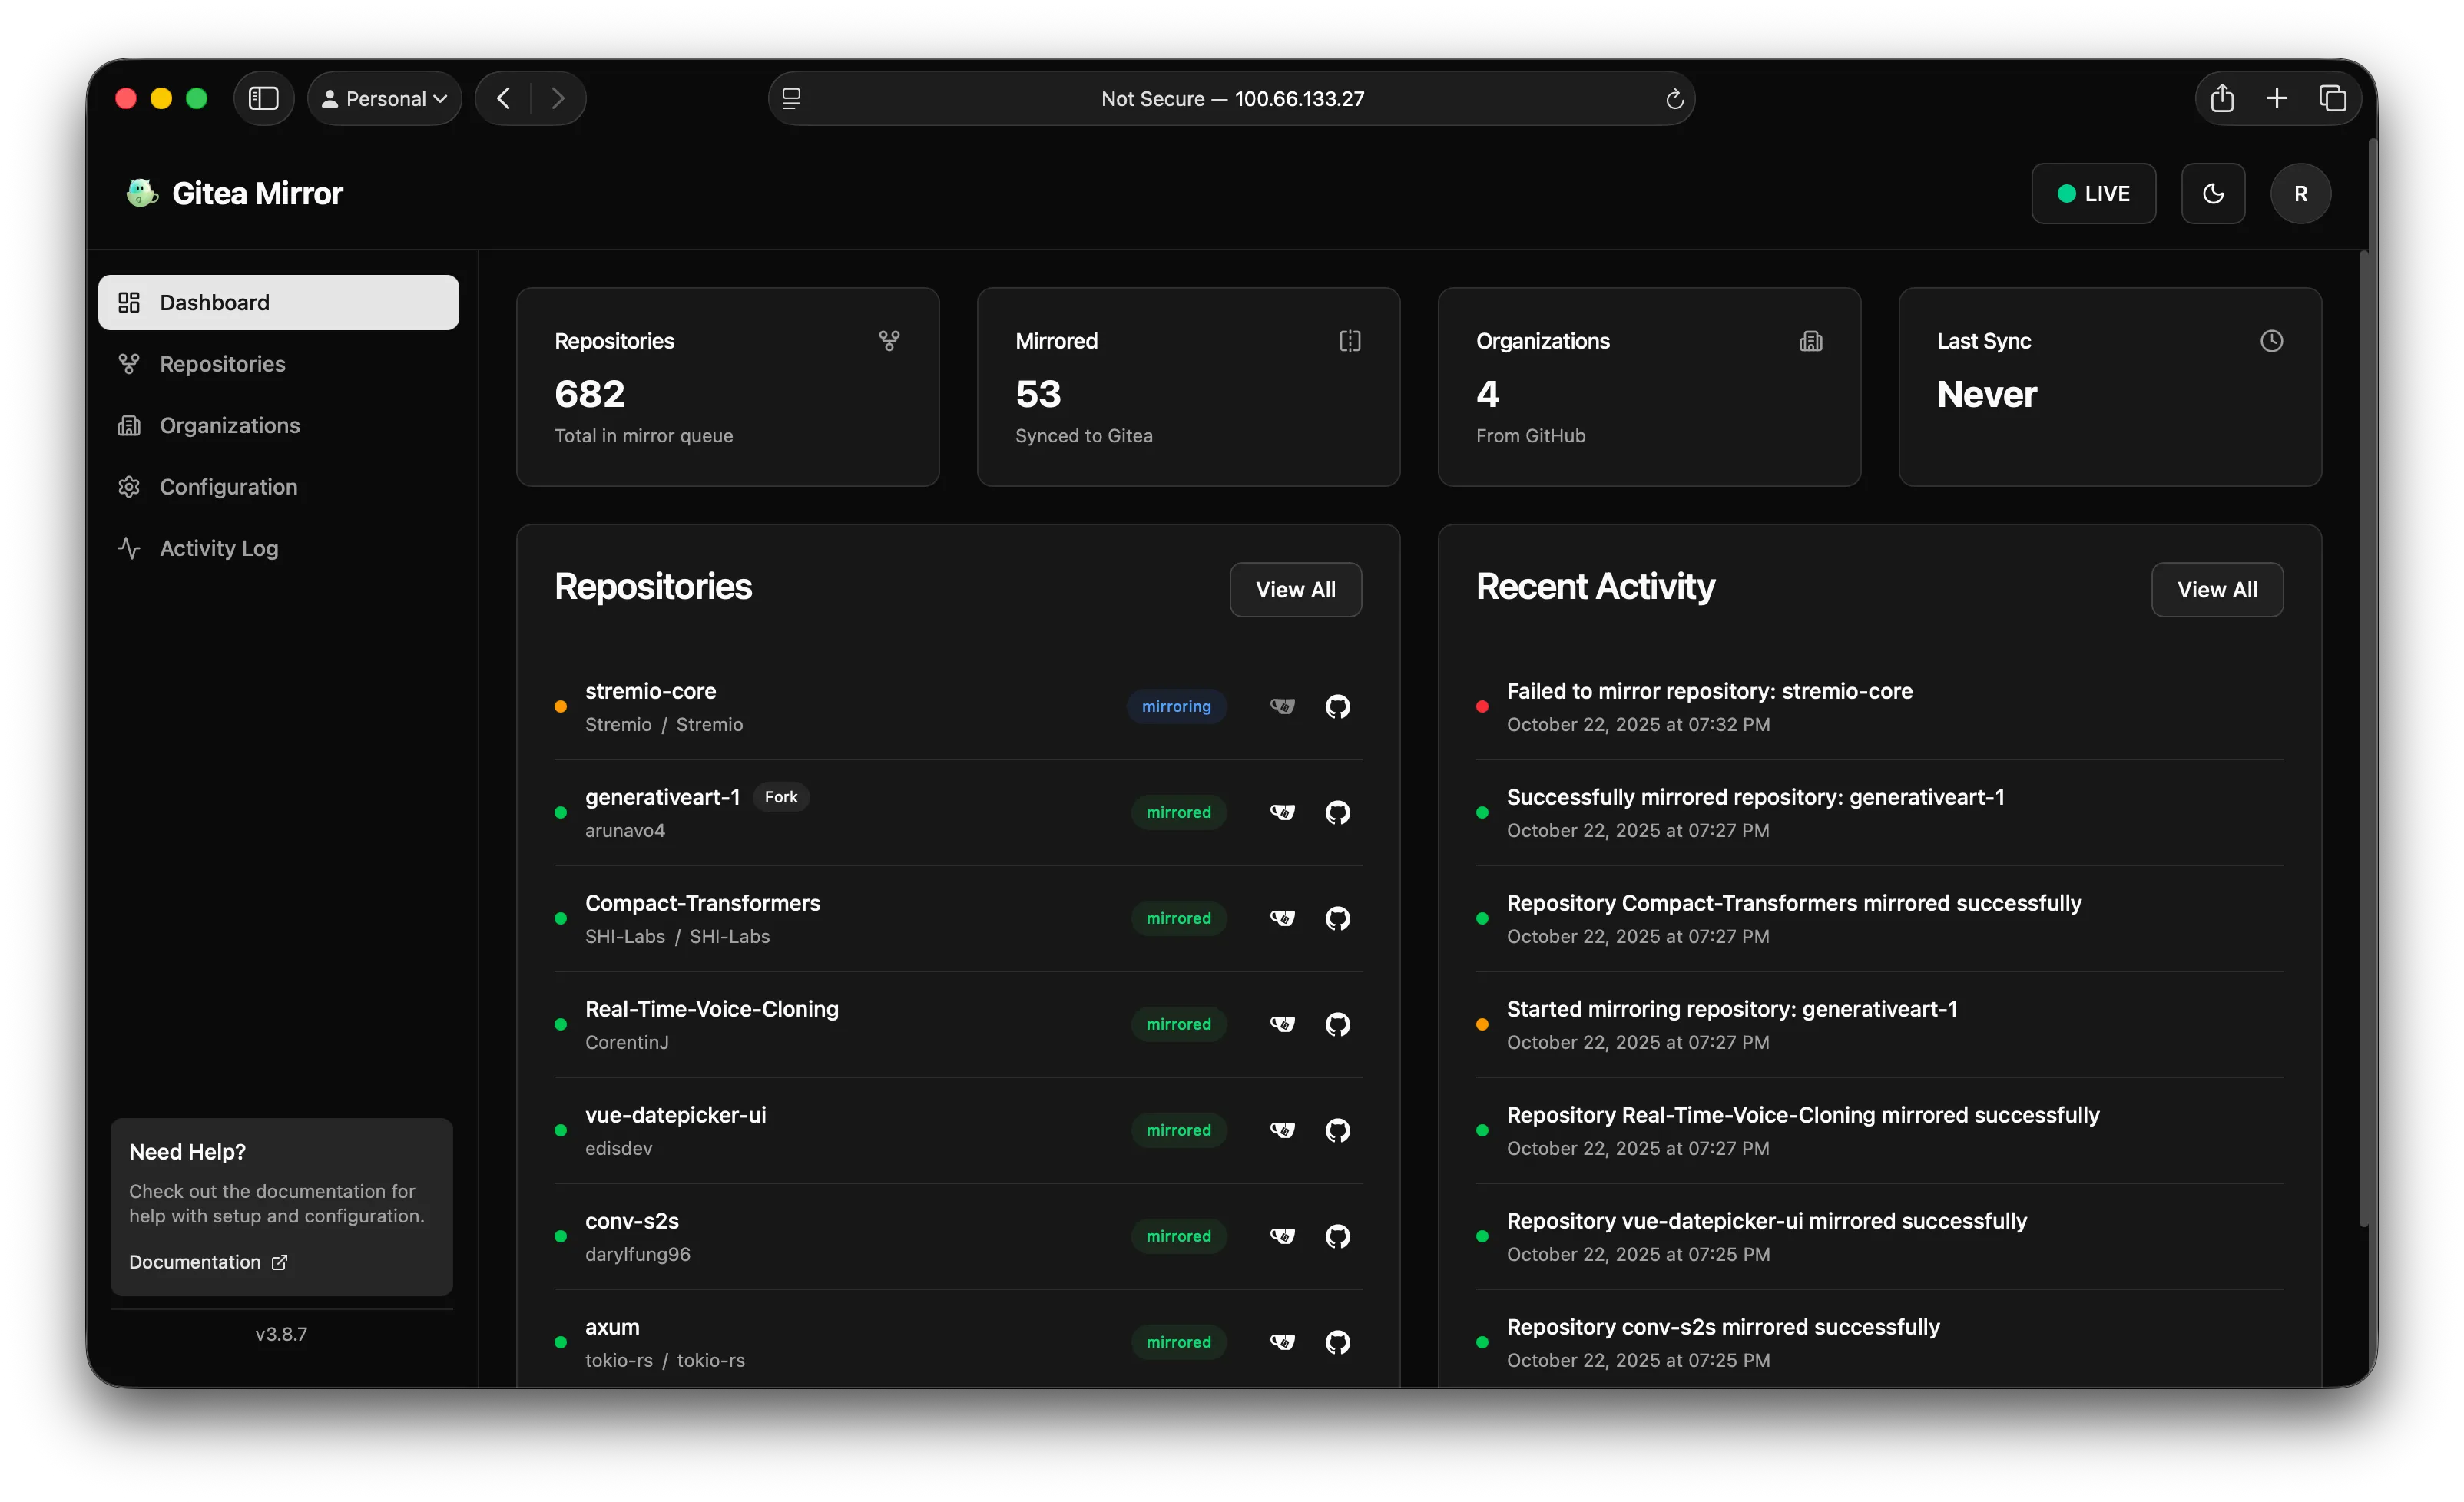Click the building icon on the Organizations card
This screenshot has width=2464, height=1502.
point(1811,341)
